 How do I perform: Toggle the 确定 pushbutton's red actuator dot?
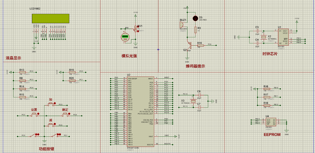[x=69, y=114]
